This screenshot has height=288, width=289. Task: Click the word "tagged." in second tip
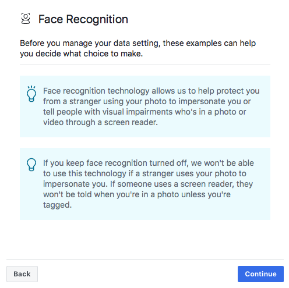(58, 205)
